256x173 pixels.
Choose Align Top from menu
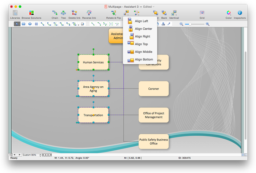[140, 44]
